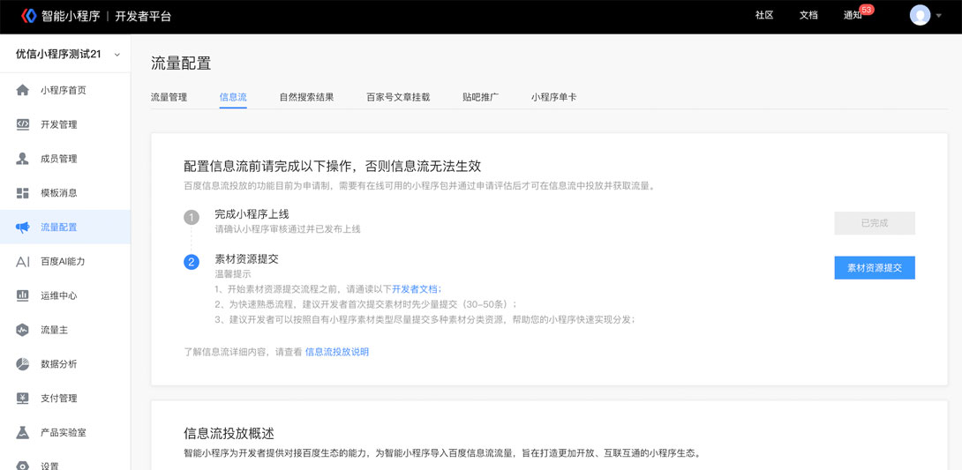The image size is (962, 470).
Task: Open the 开发者文档 link
Action: pos(415,289)
